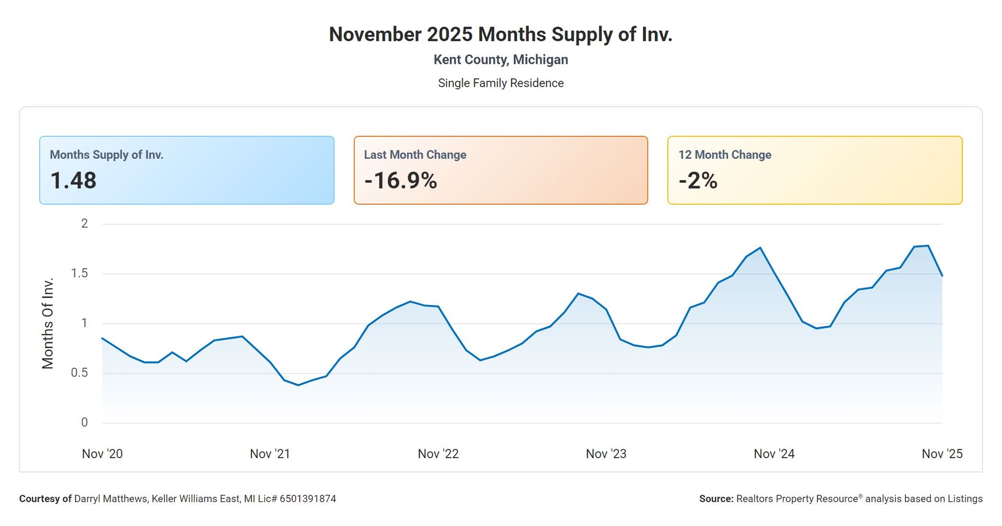Click the Months Of Inv. y-axis title
1002x526 pixels.
pos(48,324)
